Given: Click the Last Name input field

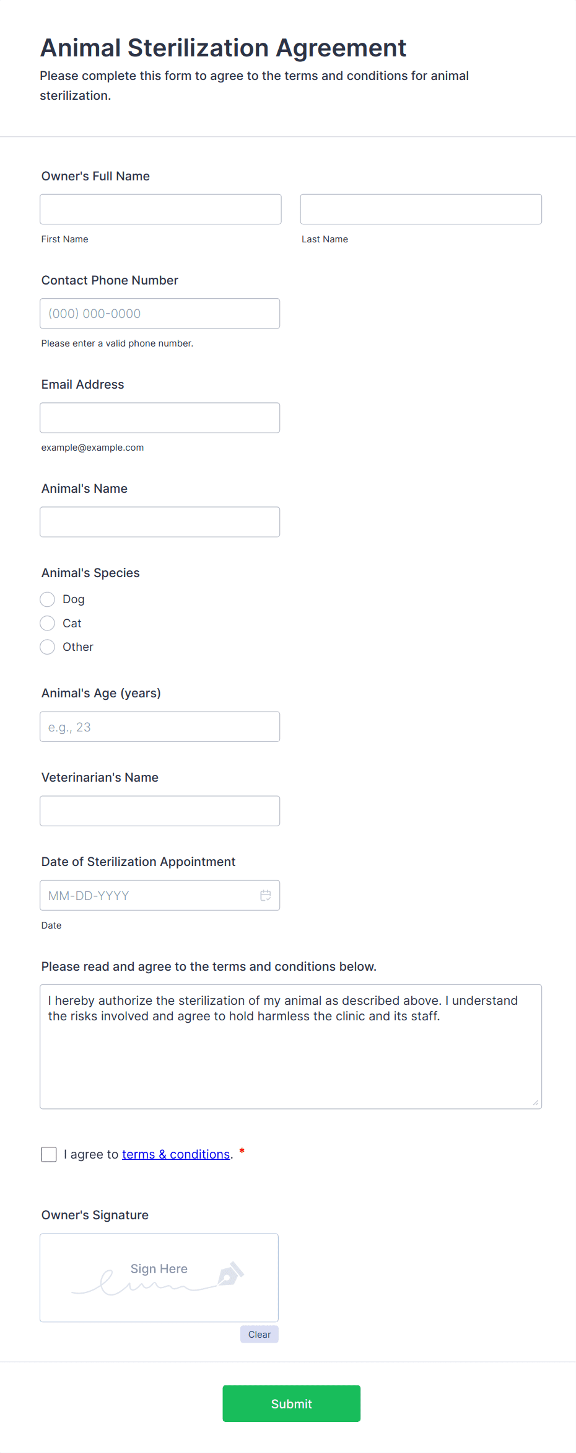Looking at the screenshot, I should click(x=421, y=209).
